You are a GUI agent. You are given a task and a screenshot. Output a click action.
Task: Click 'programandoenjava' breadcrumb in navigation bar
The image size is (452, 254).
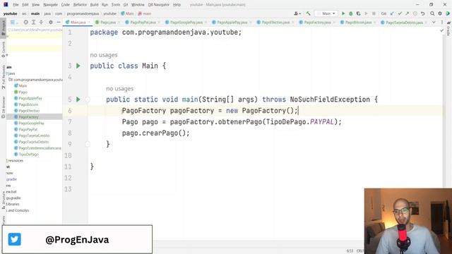tap(83, 13)
